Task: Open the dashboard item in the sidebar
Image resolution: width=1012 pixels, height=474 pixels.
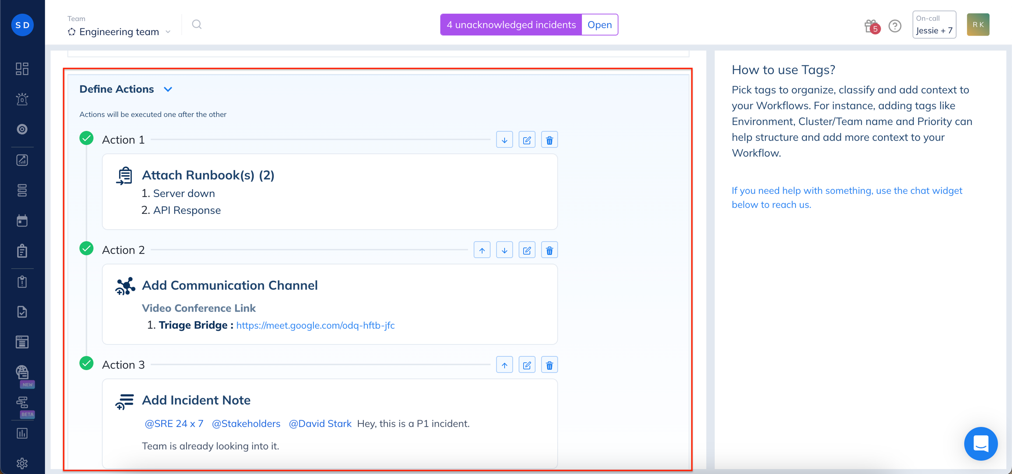Action: (x=22, y=69)
